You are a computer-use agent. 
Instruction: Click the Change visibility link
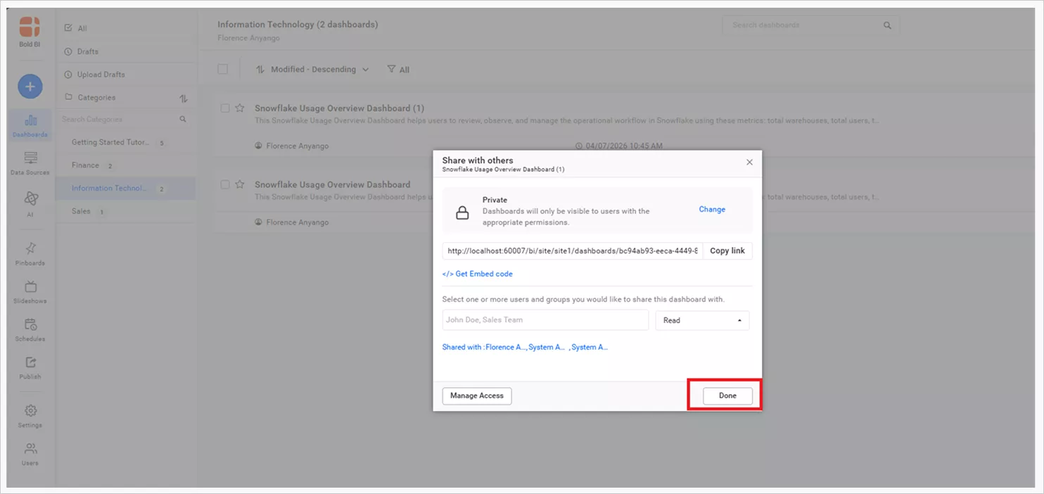712,210
